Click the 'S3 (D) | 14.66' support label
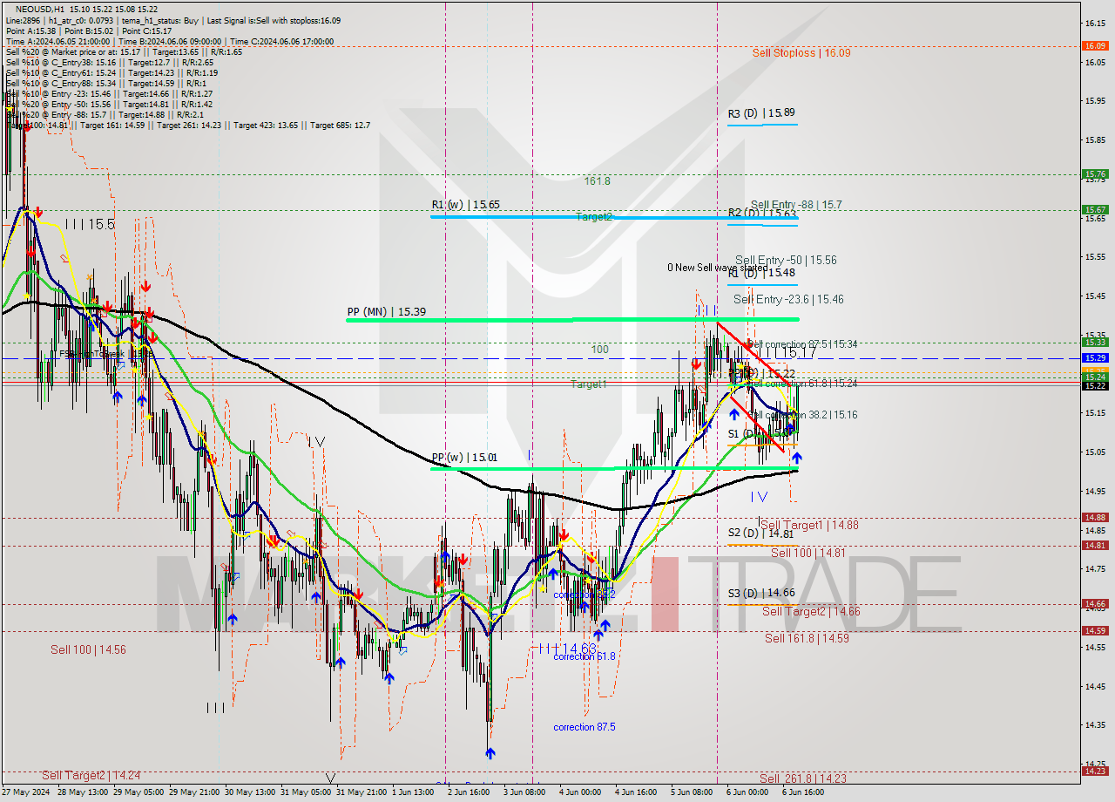This screenshot has height=802, width=1115. click(x=761, y=593)
